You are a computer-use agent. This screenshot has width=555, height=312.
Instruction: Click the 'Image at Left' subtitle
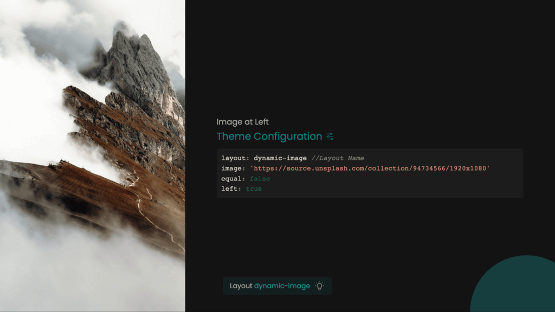(x=242, y=122)
